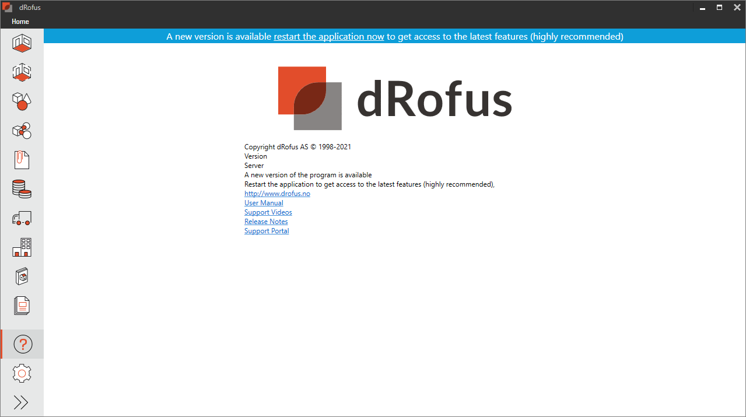Click restart the application now link
Viewport: 746px width, 417px height.
[x=328, y=36]
